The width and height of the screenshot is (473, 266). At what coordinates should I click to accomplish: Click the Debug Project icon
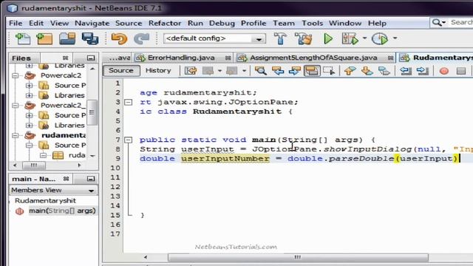350,38
